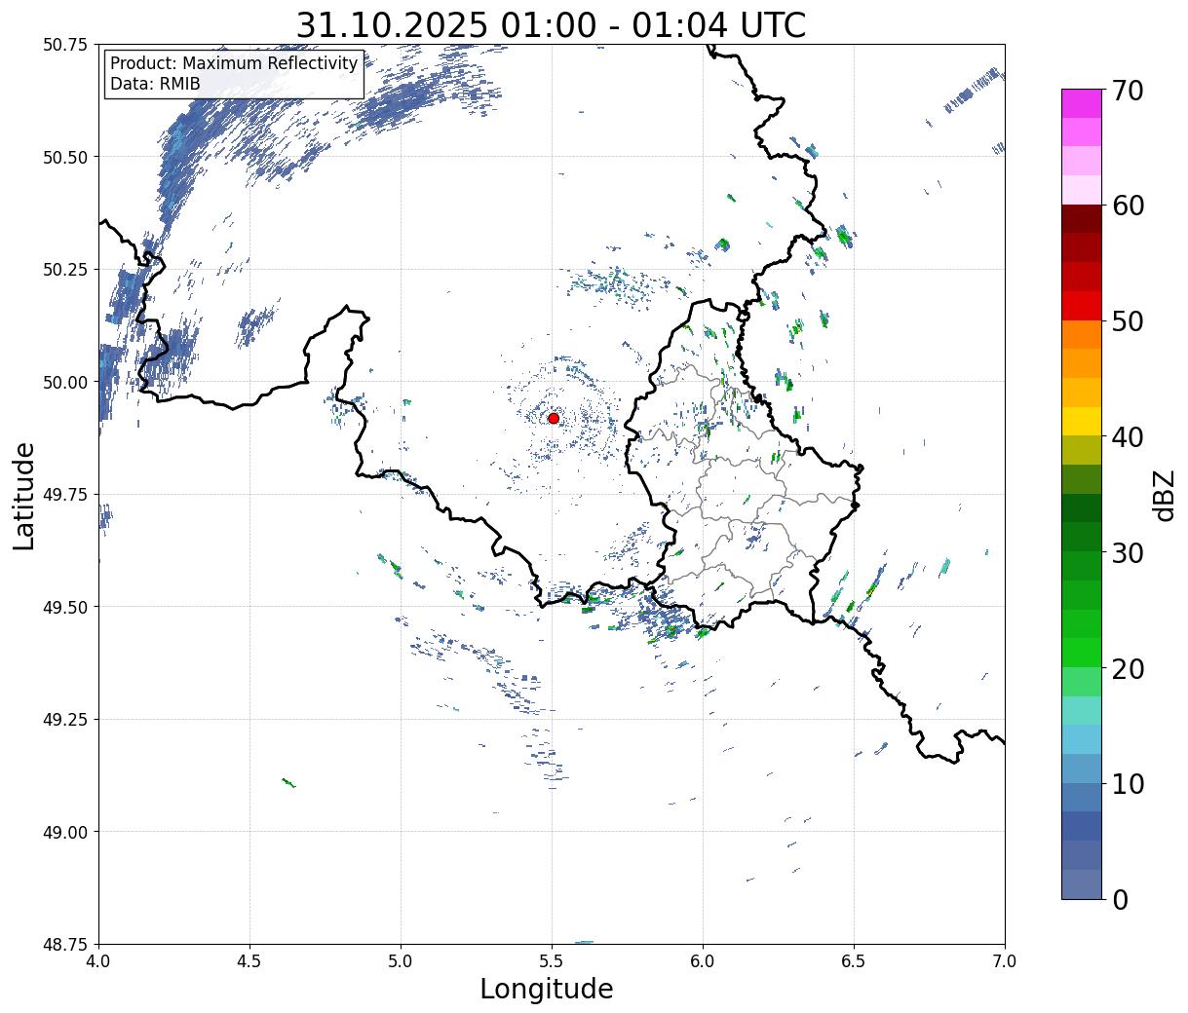Click latitude tick label 50.25
The height and width of the screenshot is (1013, 1188).
[65, 270]
